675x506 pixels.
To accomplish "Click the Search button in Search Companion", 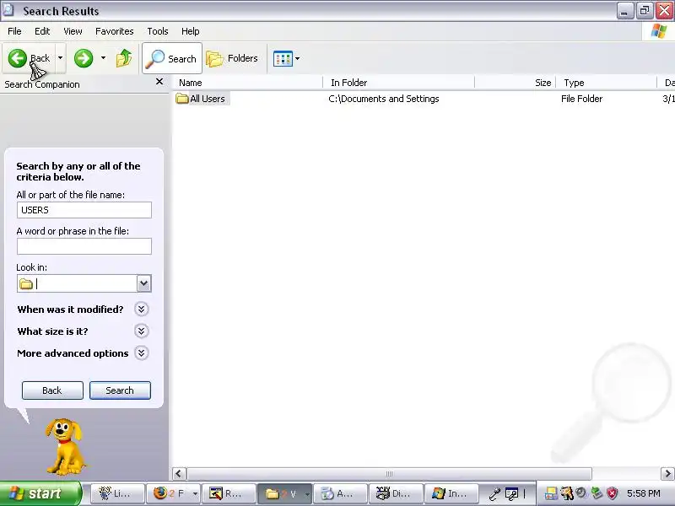I will 120,390.
